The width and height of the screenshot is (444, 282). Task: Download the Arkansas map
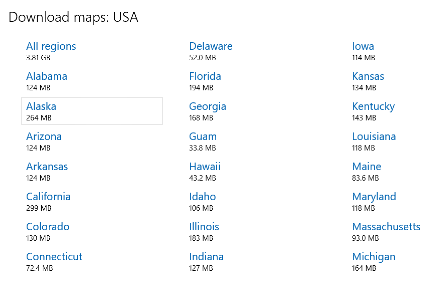pyautogui.click(x=47, y=166)
